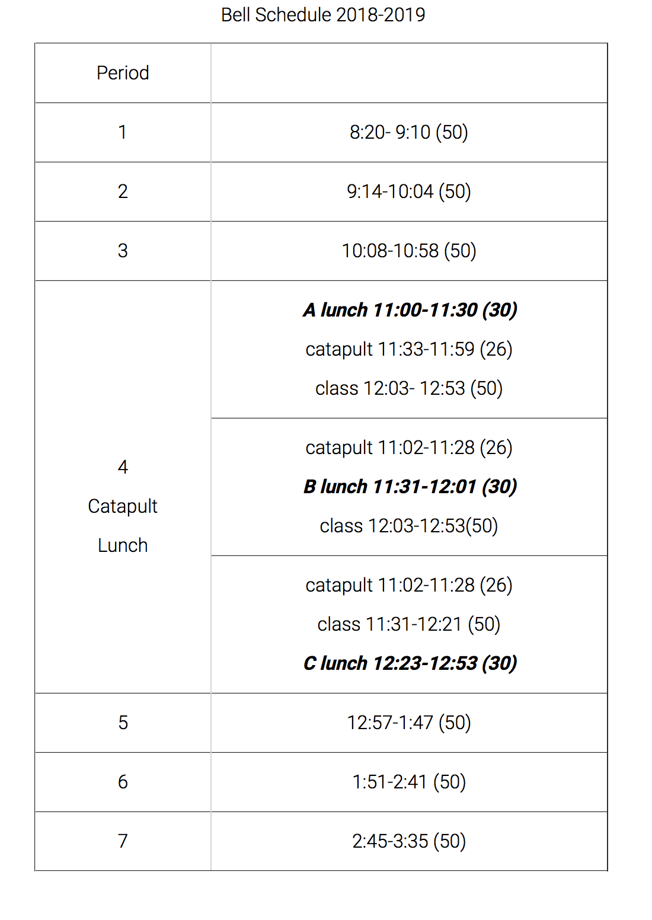Select class 11:31-12:21 (50) text

[x=409, y=624]
